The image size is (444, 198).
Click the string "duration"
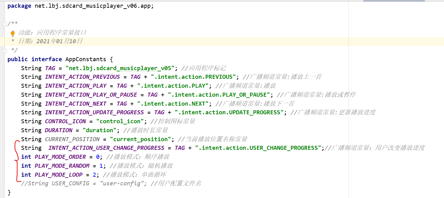coord(100,130)
